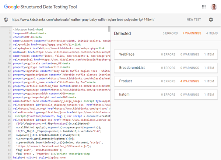Click code line 14 property=og:url
The image size is (221, 160).
pyautogui.click(x=62, y=78)
